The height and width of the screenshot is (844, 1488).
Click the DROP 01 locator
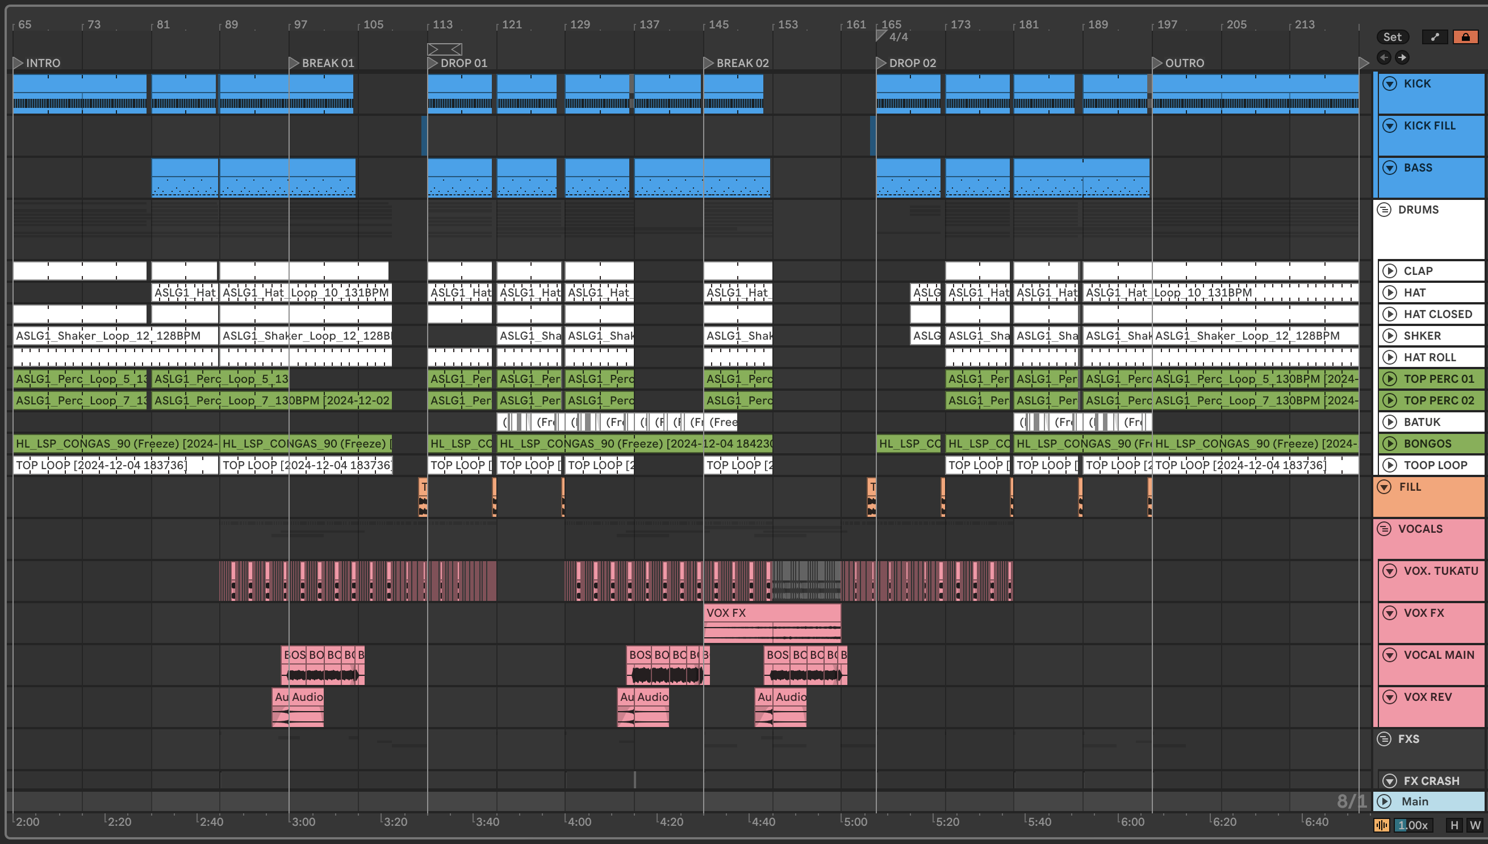458,62
